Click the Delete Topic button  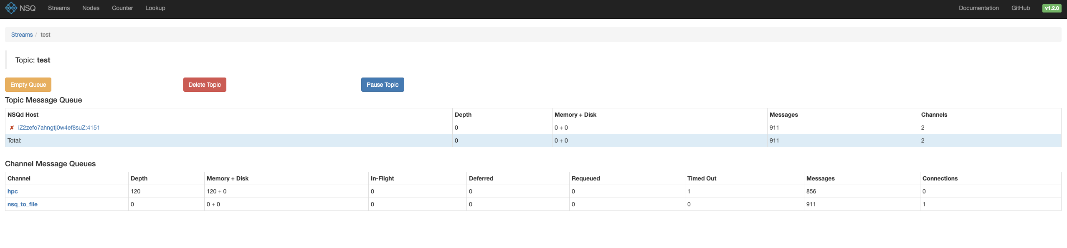pos(205,85)
